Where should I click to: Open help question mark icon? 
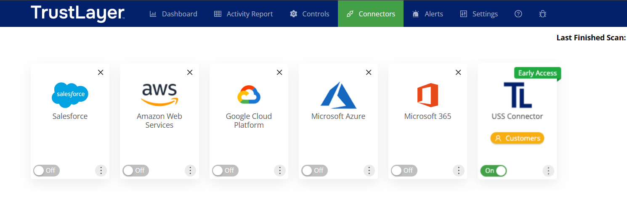[518, 14]
